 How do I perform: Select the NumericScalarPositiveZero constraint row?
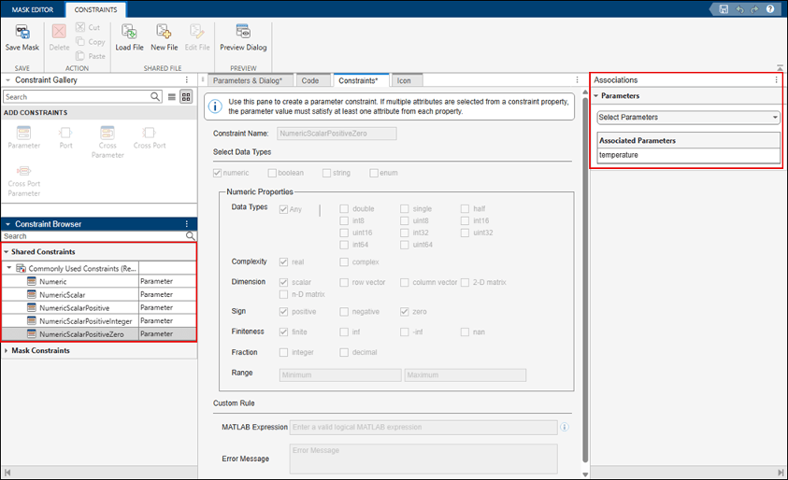98,334
